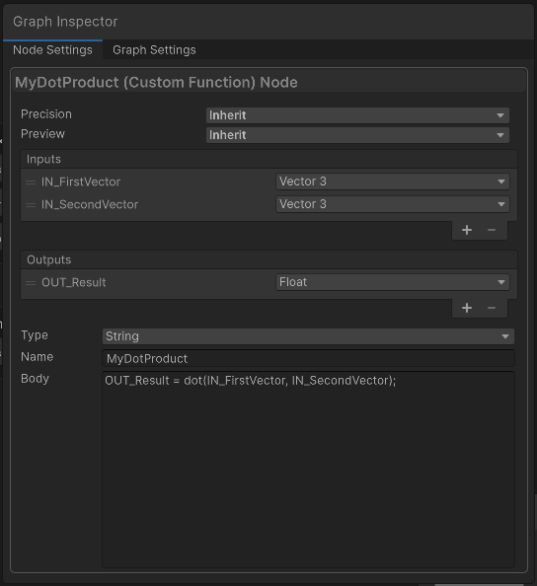Screen dimensions: 537x586
Task: Open the Precision Inherit dropdown
Action: (x=357, y=115)
